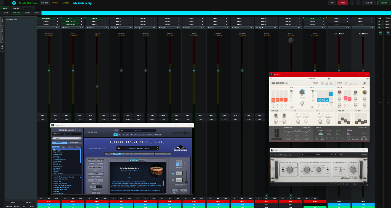Switch to the ARP tab in Omnisphere
Viewport: 391px width, 208px height.
click(x=167, y=154)
